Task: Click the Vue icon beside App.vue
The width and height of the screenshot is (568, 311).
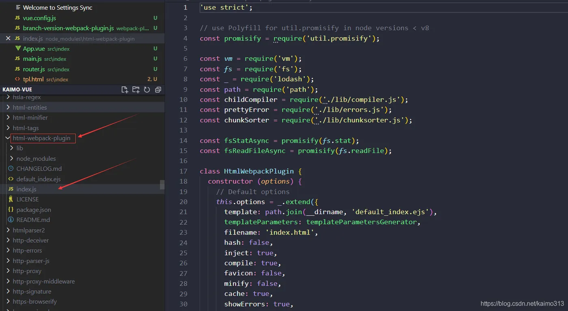Action: click(x=17, y=49)
